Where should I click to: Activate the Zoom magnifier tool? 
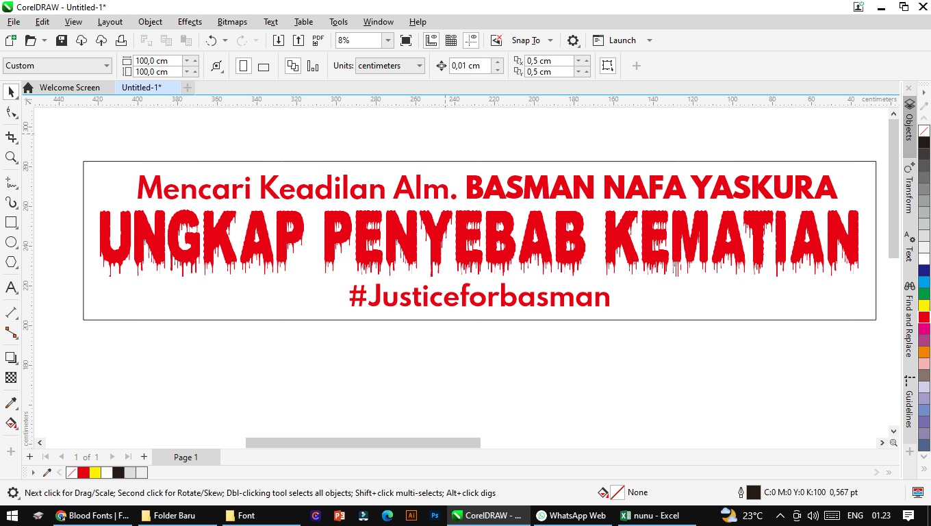(x=11, y=158)
